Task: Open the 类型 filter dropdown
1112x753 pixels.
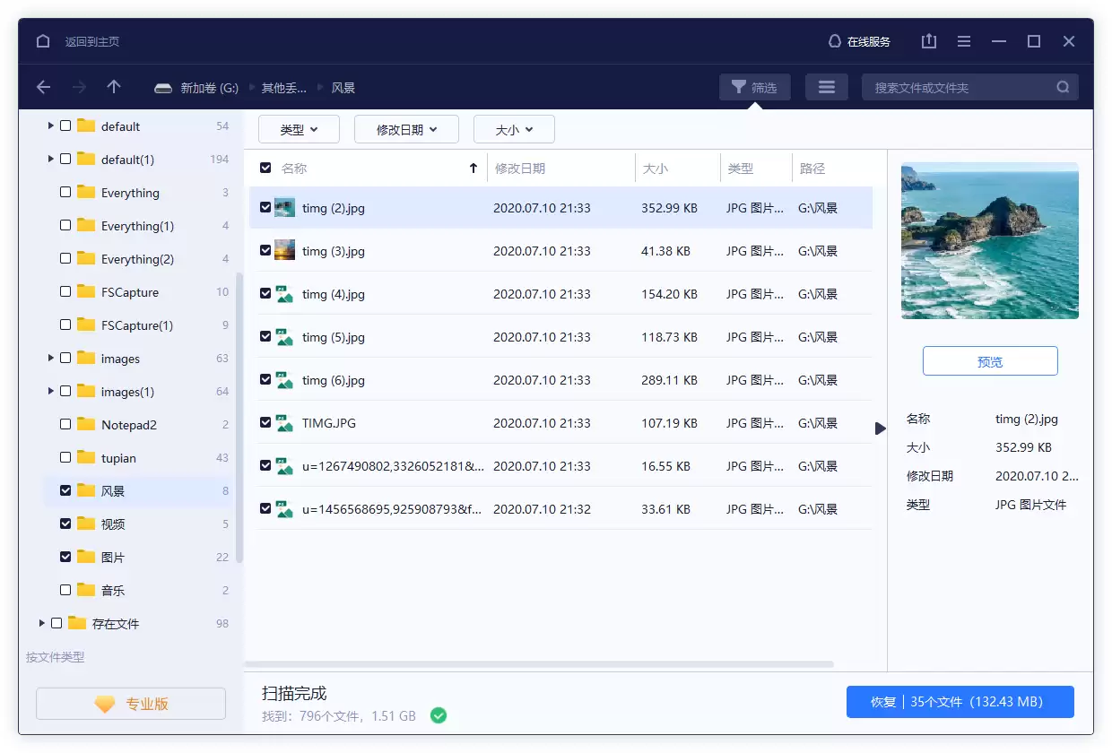Action: click(x=299, y=128)
